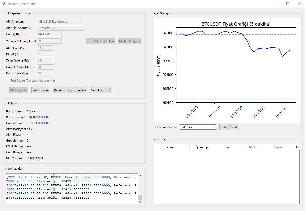Sort by the İşlem Tipi column header
This screenshot has height=211, width=305.
[202, 147]
